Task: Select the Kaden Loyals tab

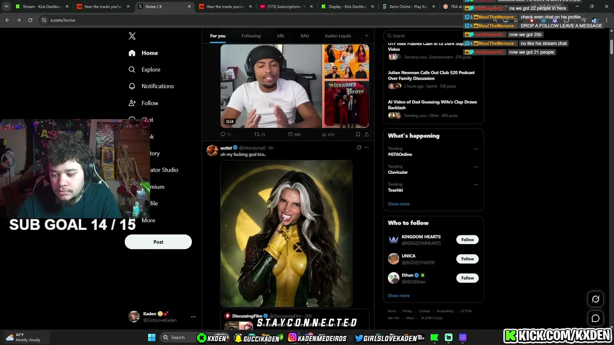Action: coord(338,36)
